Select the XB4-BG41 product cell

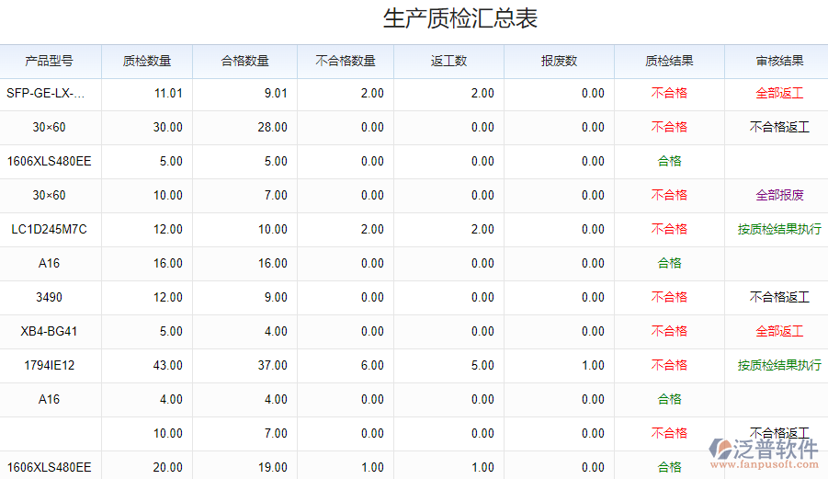pyautogui.click(x=49, y=332)
